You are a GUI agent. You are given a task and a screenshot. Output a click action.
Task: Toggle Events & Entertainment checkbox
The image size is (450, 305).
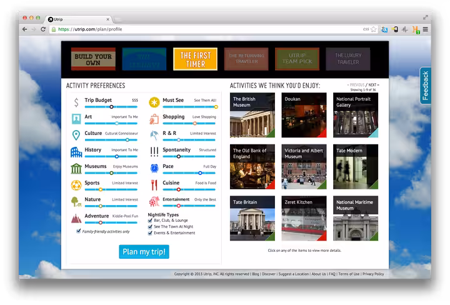(x=150, y=233)
